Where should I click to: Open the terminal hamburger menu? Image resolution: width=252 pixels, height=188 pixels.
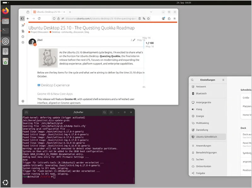[x=111, y=112]
